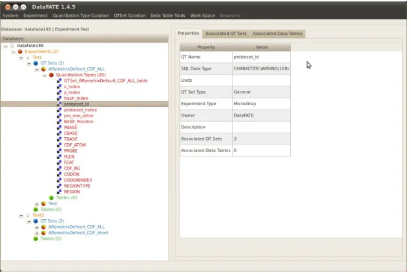Image resolution: width=411 pixels, height=274 pixels.
Task: Select the Properties tab
Action: [189, 34]
